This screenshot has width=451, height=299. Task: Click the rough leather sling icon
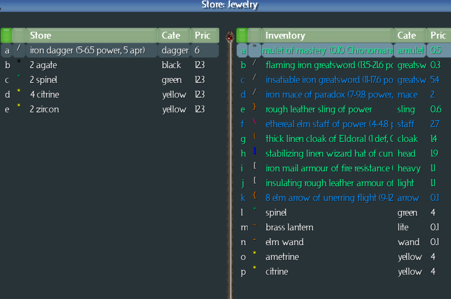tap(254, 108)
